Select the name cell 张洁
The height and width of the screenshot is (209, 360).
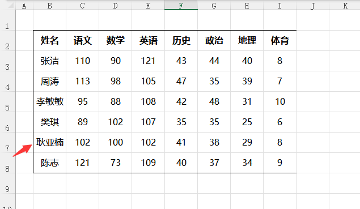pos(49,61)
